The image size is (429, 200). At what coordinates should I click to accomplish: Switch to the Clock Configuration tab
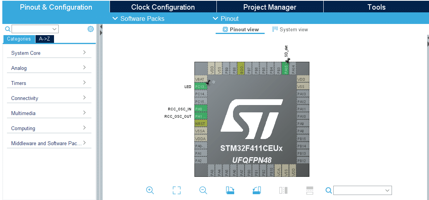163,7
